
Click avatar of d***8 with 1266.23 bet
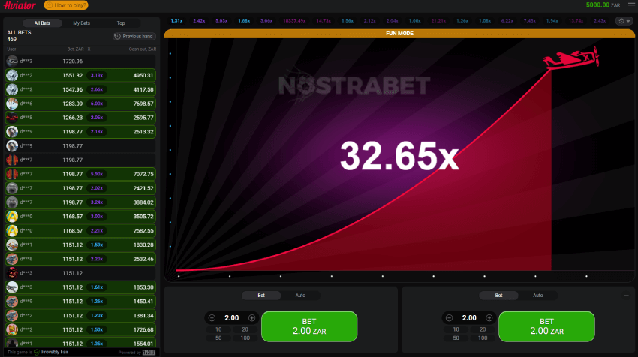[12, 118]
